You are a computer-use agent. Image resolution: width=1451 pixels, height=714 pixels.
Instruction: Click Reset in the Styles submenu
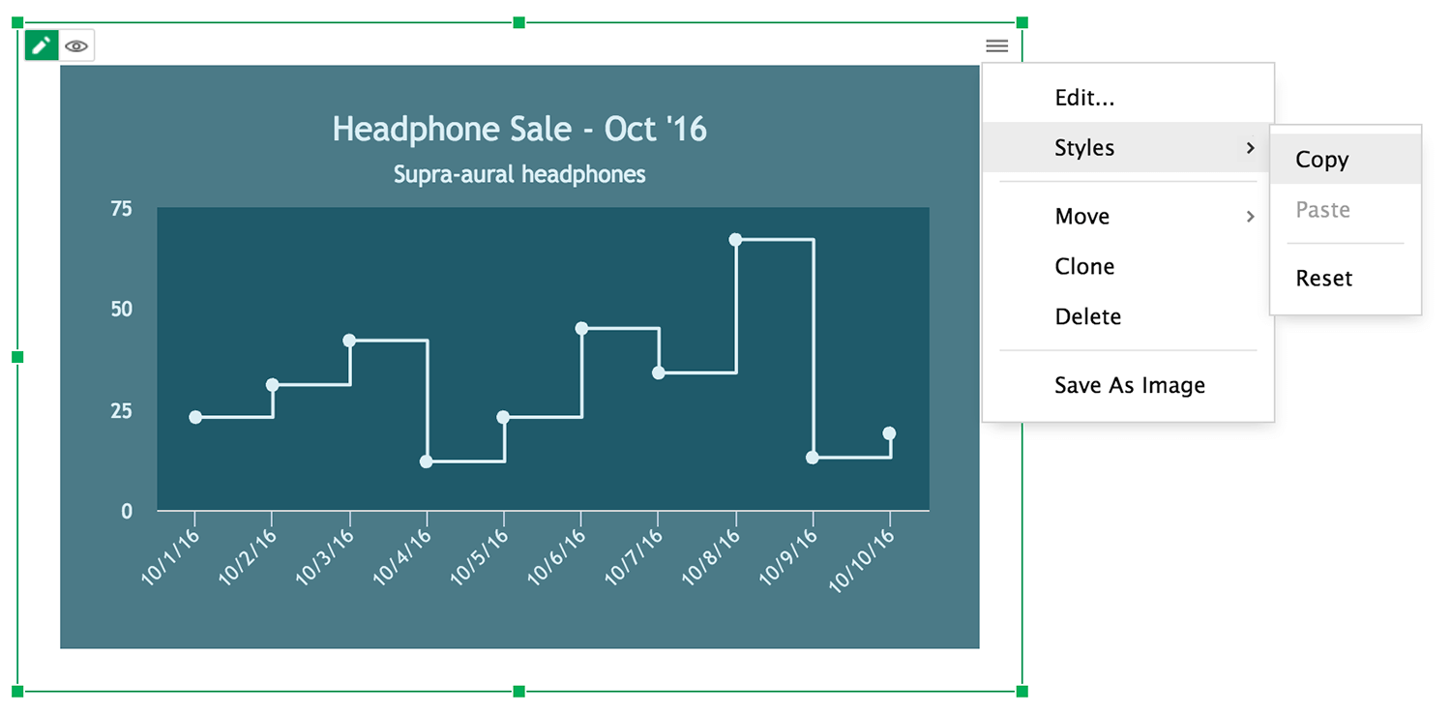pos(1323,279)
